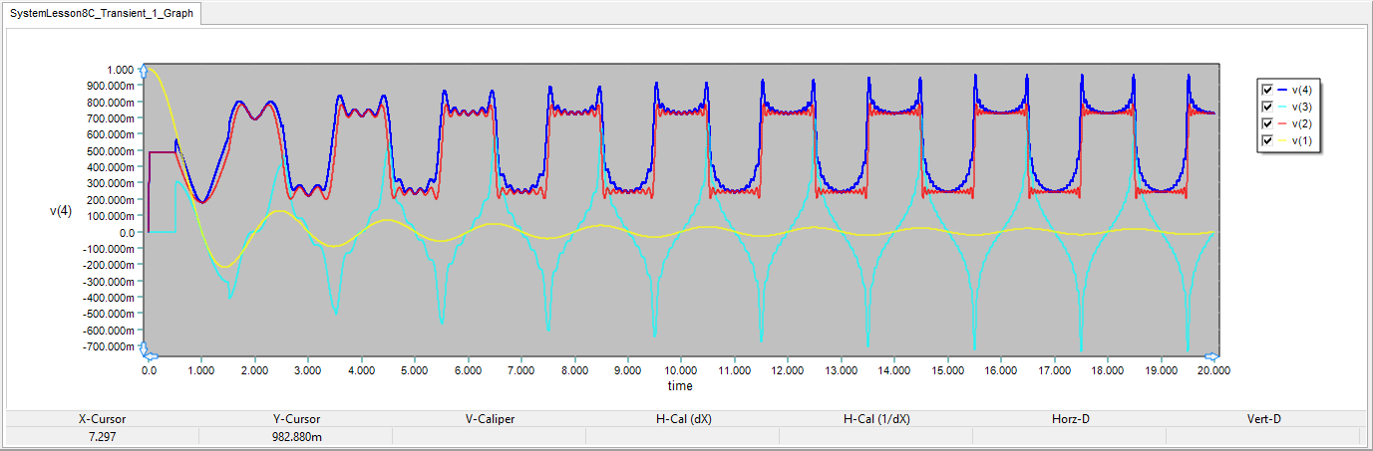Click the H-Cal (dX) column header
1373x451 pixels.
[683, 419]
